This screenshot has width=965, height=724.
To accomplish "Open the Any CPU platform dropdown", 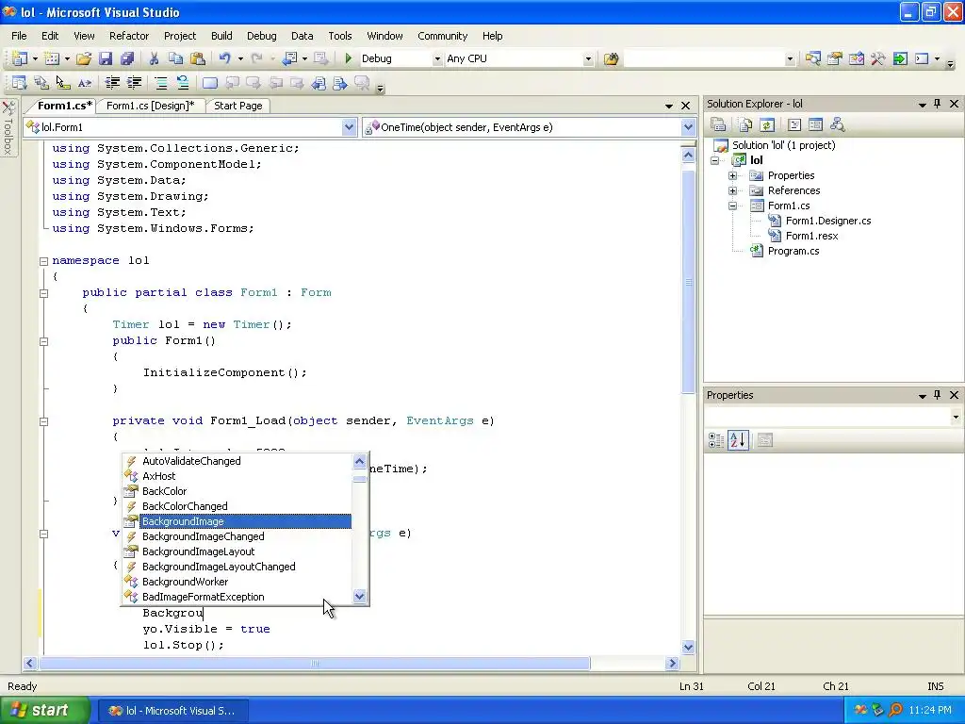I will (588, 59).
